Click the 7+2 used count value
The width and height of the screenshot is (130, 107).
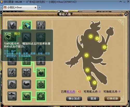(79, 92)
